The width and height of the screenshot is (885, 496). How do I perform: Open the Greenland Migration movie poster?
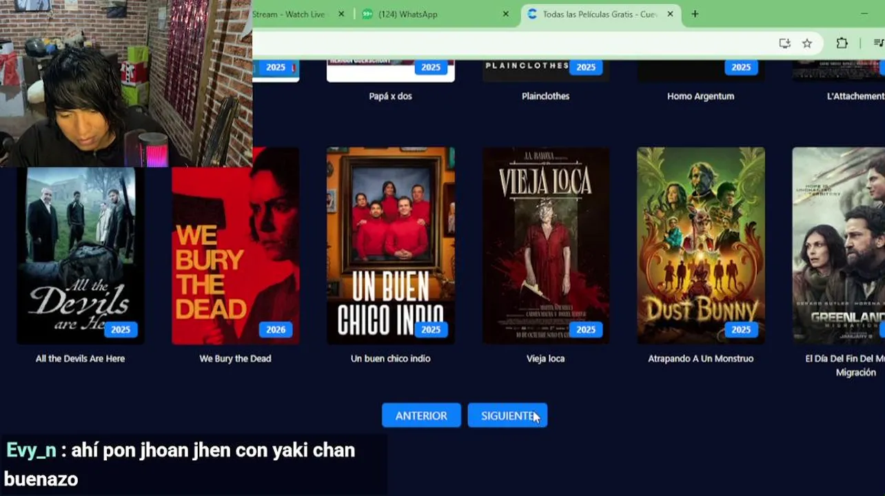[838, 245]
